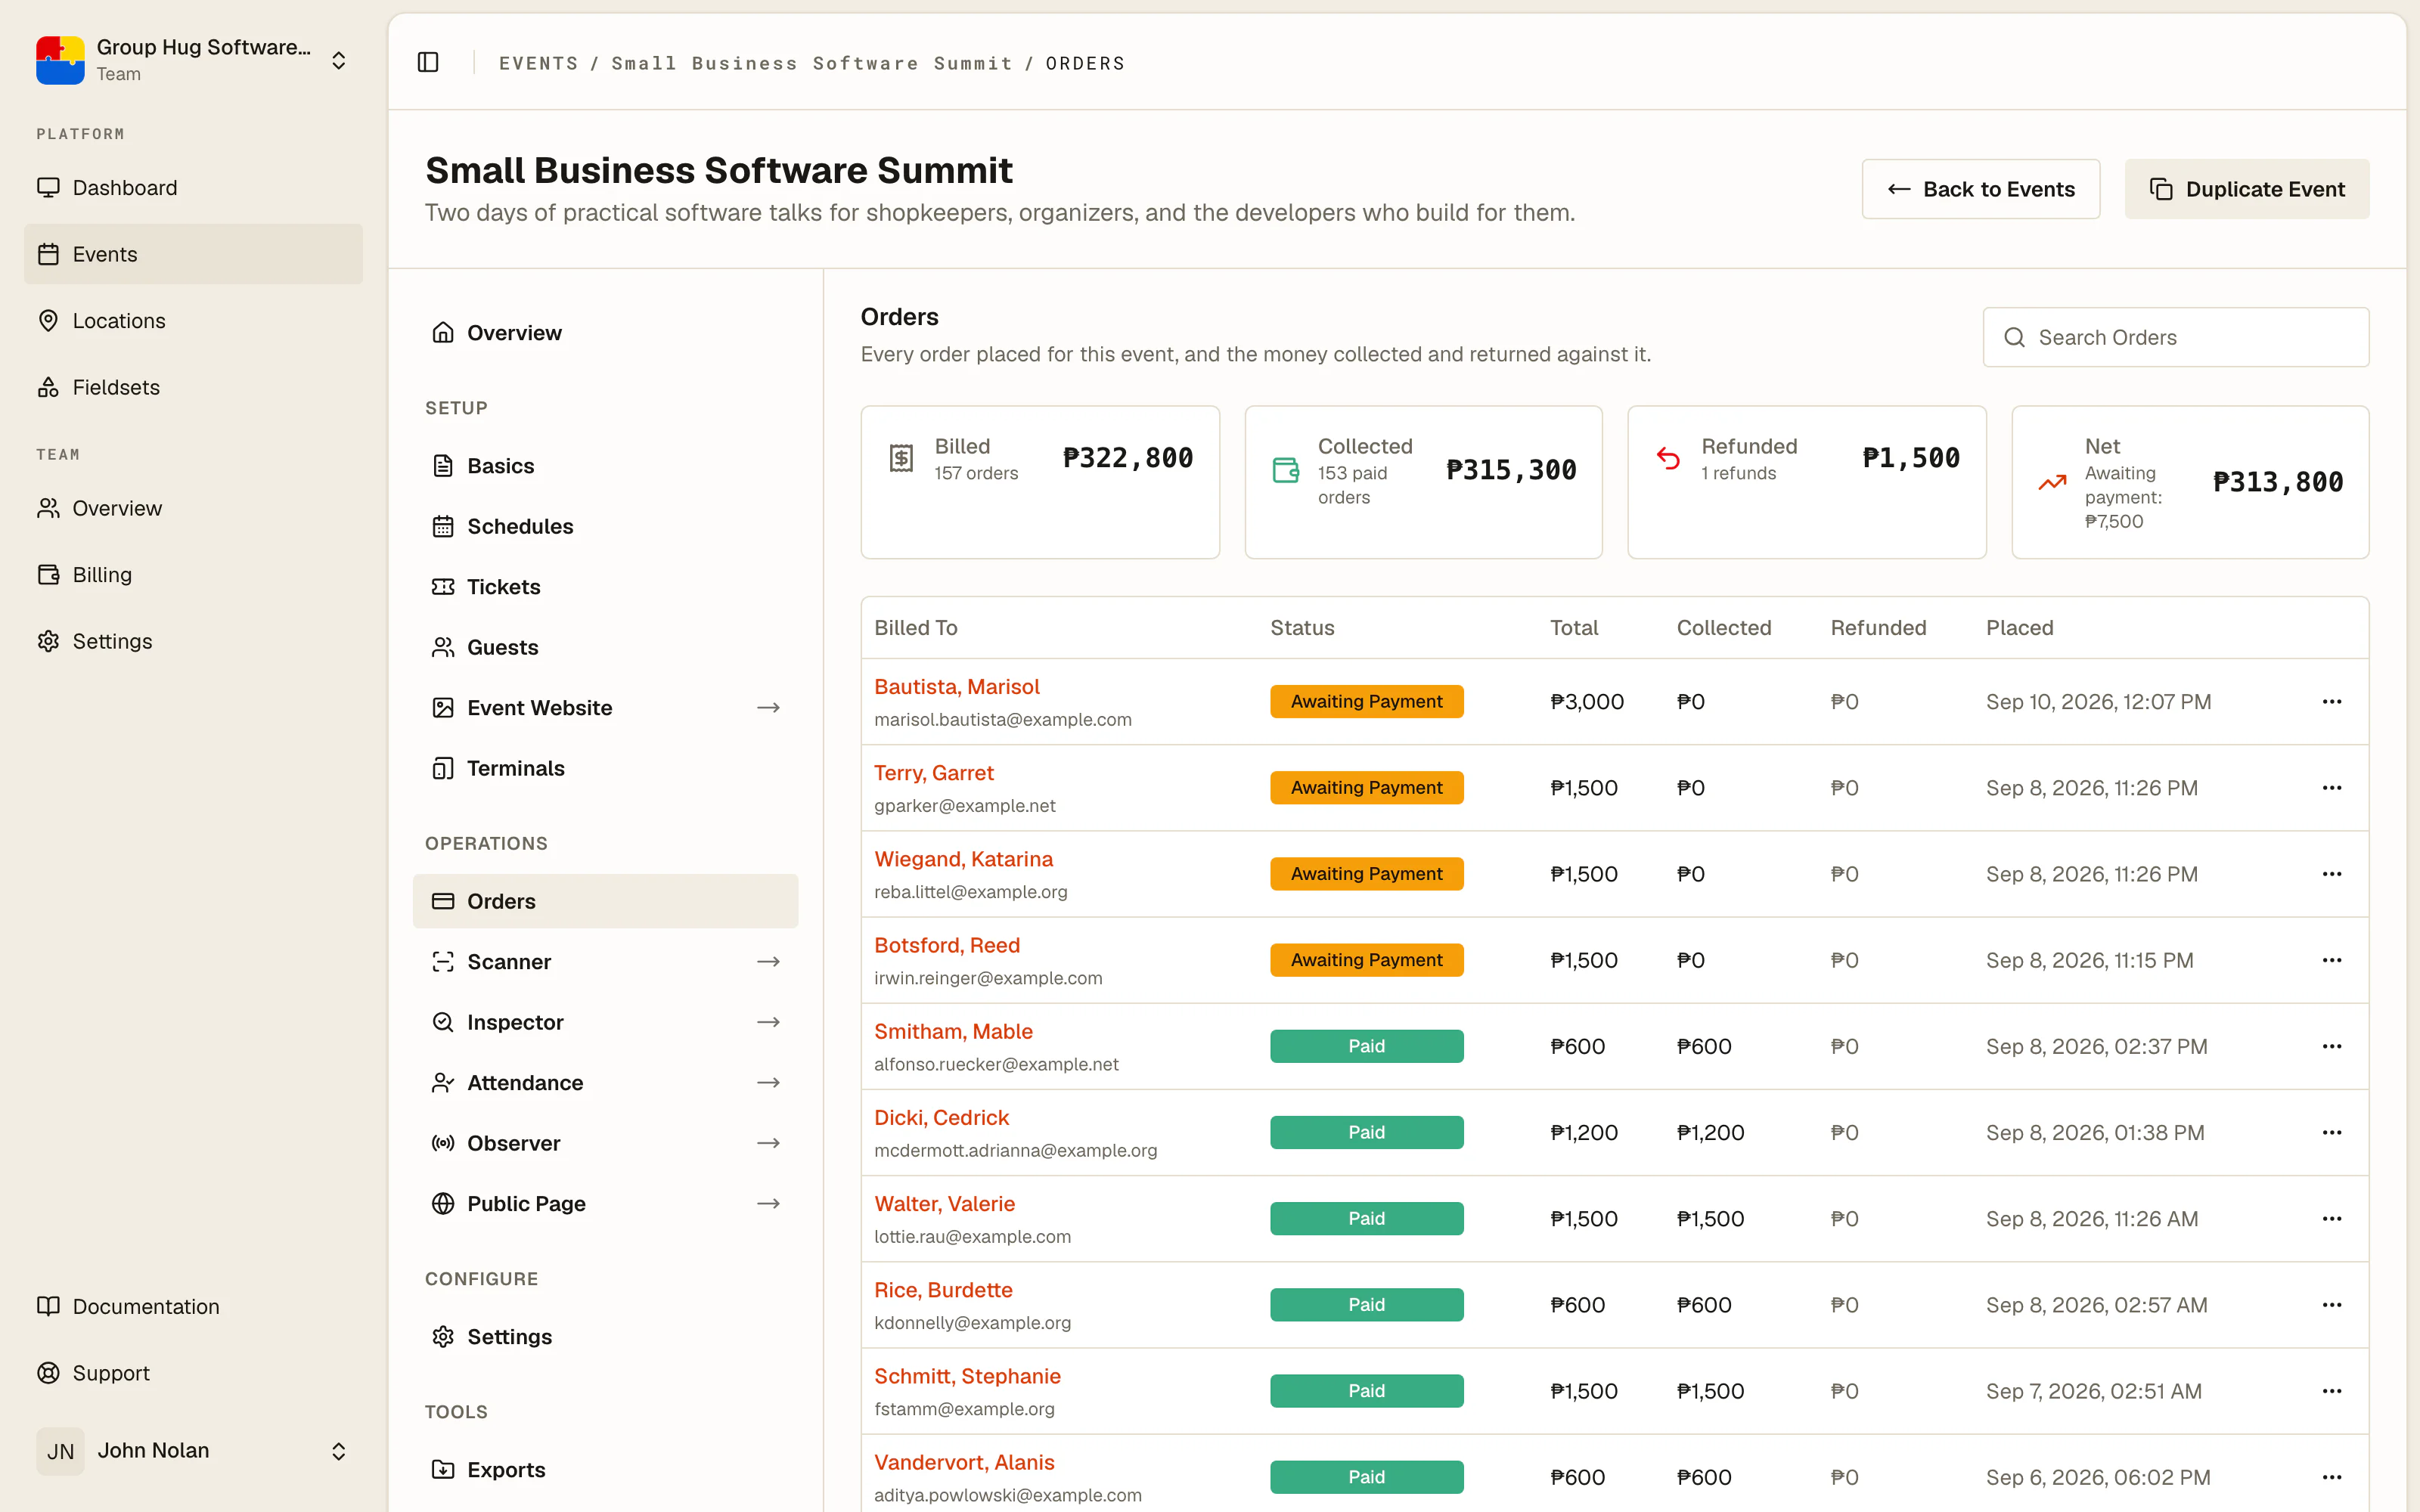Open the three-dot menu for Schmitt, Stephanie

[2332, 1391]
